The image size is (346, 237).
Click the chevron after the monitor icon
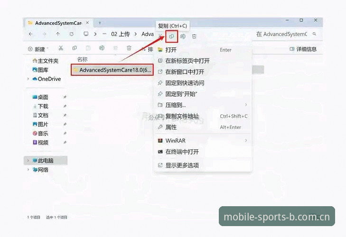[95, 34]
